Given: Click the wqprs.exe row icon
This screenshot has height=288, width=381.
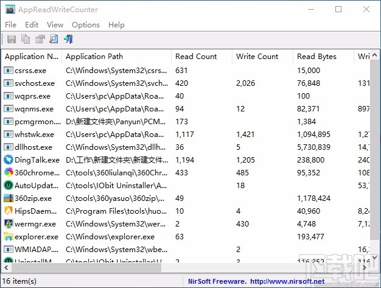Looking at the screenshot, I should pos(9,96).
